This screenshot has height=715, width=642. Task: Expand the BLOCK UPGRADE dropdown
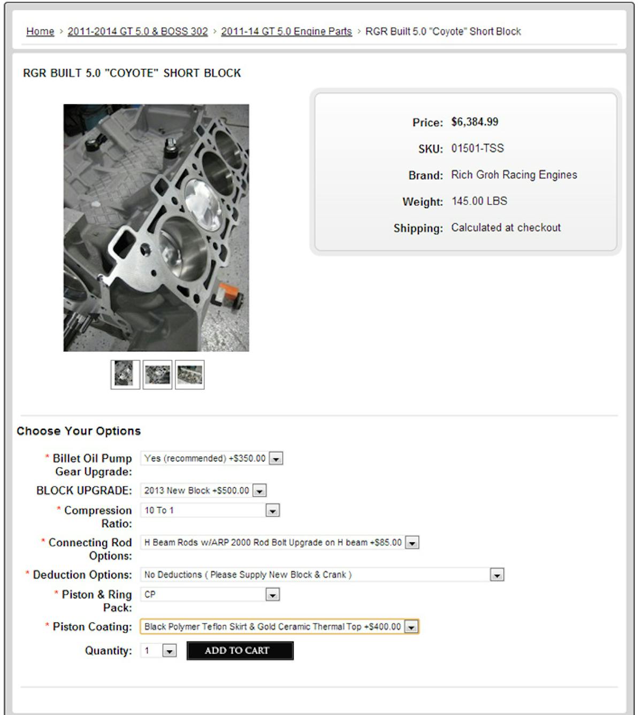[x=203, y=490]
